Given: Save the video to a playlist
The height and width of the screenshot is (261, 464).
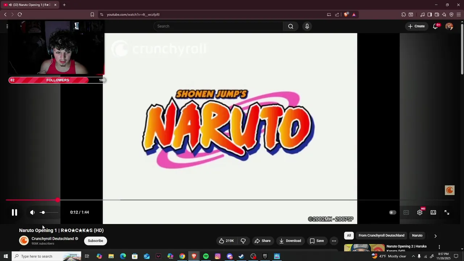Looking at the screenshot, I should pyautogui.click(x=317, y=241).
